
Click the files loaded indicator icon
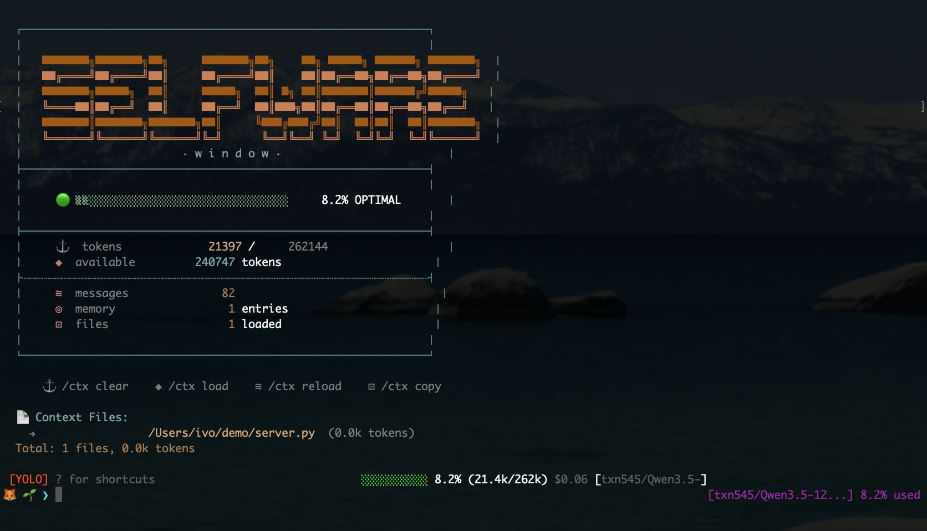click(59, 325)
